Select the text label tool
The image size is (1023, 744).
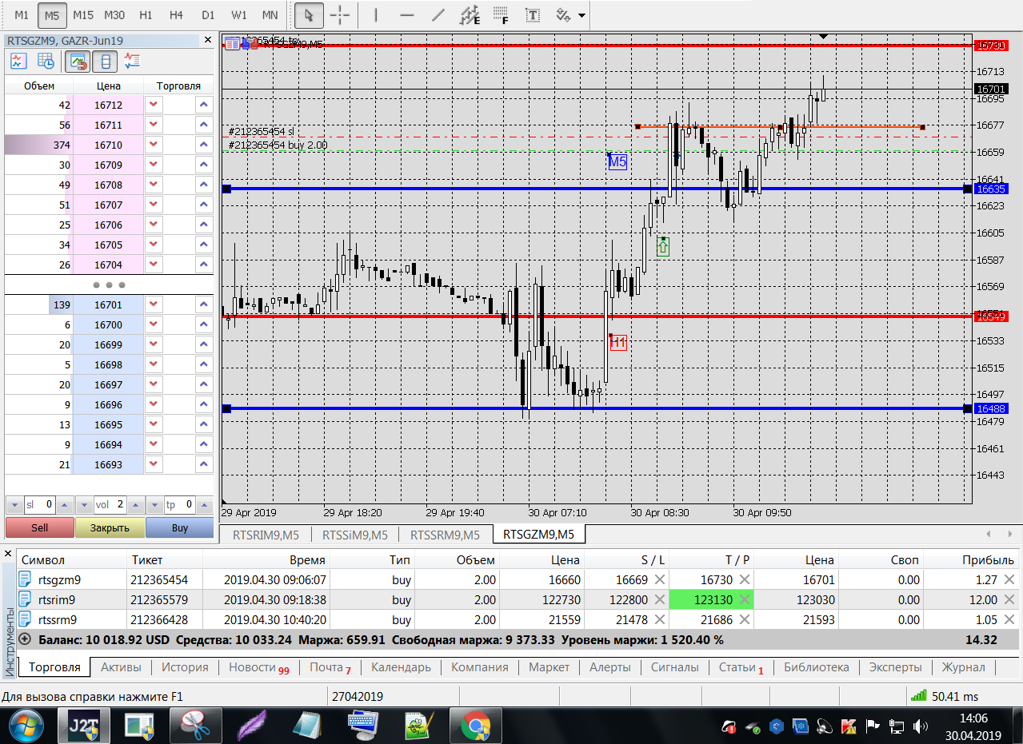coord(531,14)
